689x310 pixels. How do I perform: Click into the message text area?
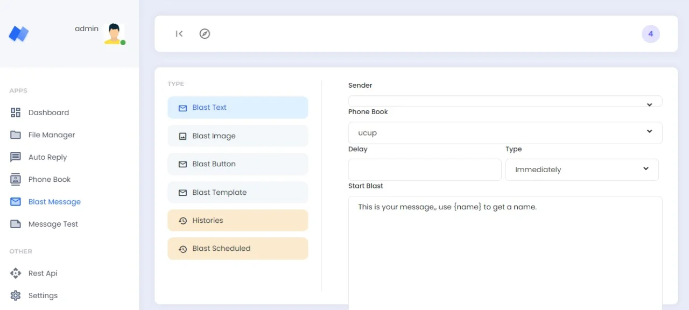[x=505, y=253]
